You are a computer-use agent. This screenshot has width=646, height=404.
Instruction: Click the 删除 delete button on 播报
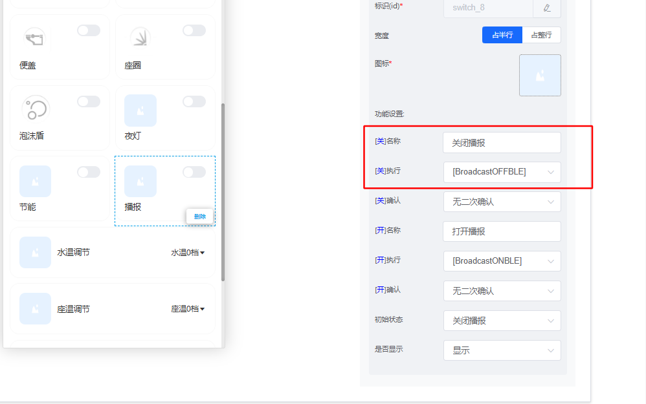[199, 216]
